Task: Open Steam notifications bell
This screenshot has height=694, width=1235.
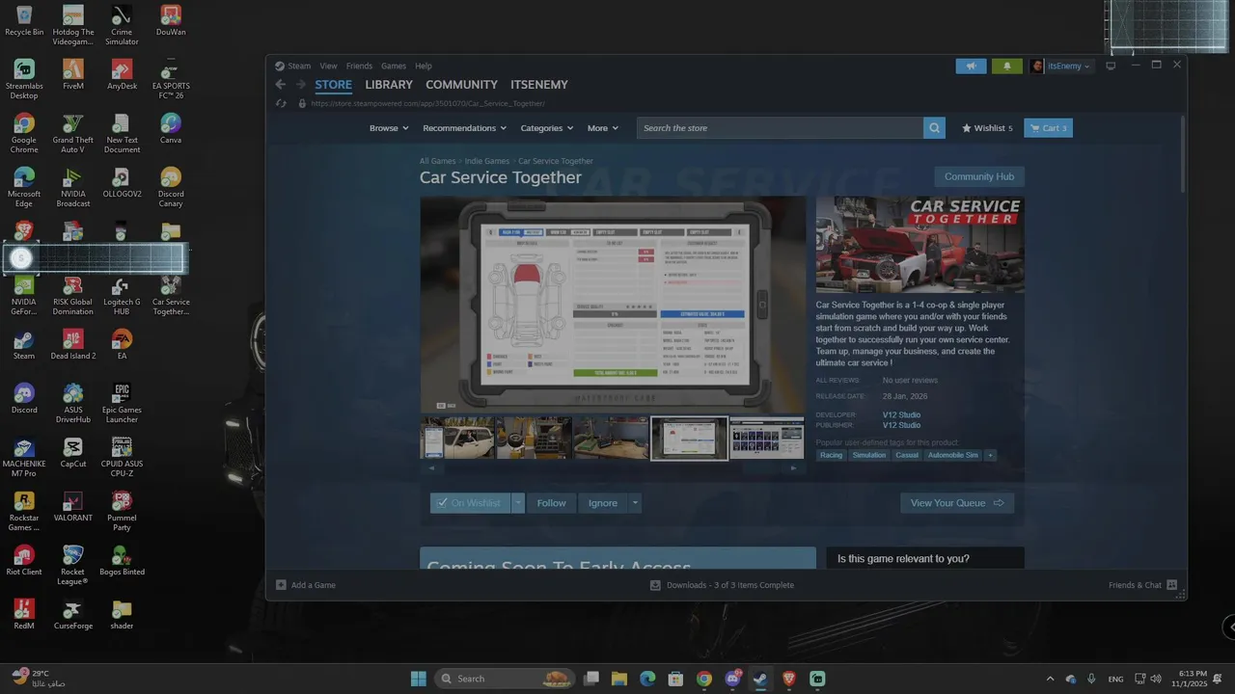Action: point(1006,67)
